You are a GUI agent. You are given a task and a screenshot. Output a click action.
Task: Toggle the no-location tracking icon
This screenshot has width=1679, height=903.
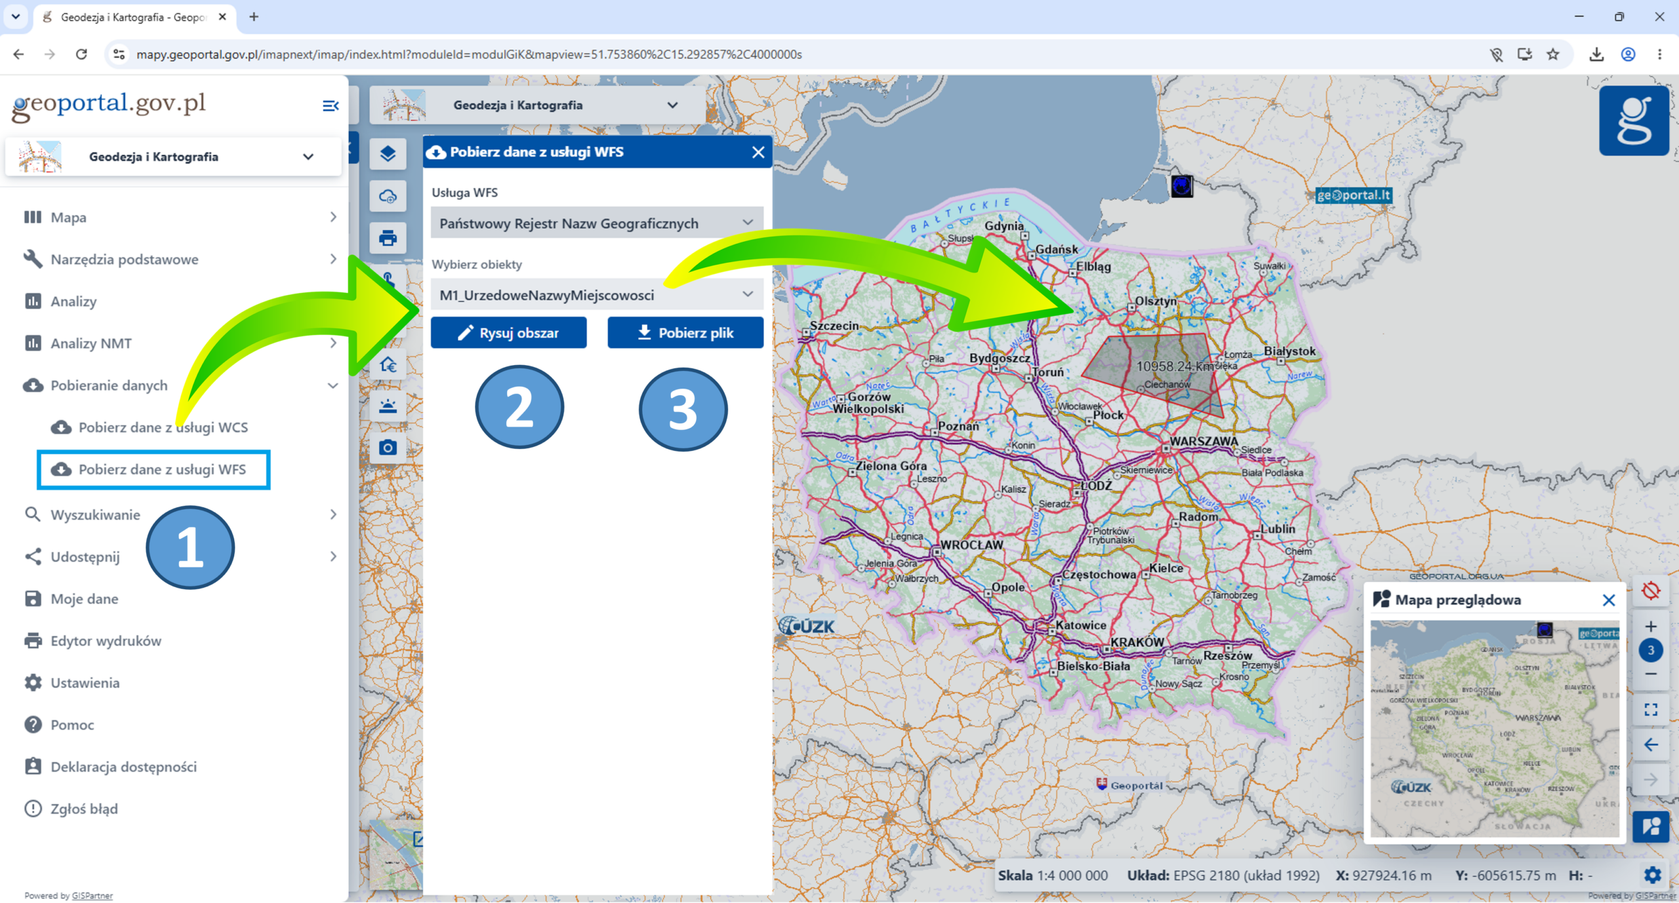tap(1651, 591)
